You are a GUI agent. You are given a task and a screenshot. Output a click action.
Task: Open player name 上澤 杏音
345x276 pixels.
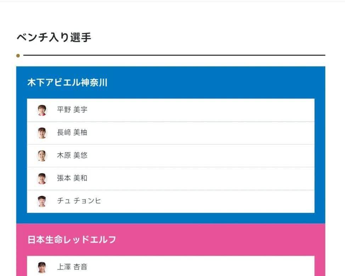(72, 267)
